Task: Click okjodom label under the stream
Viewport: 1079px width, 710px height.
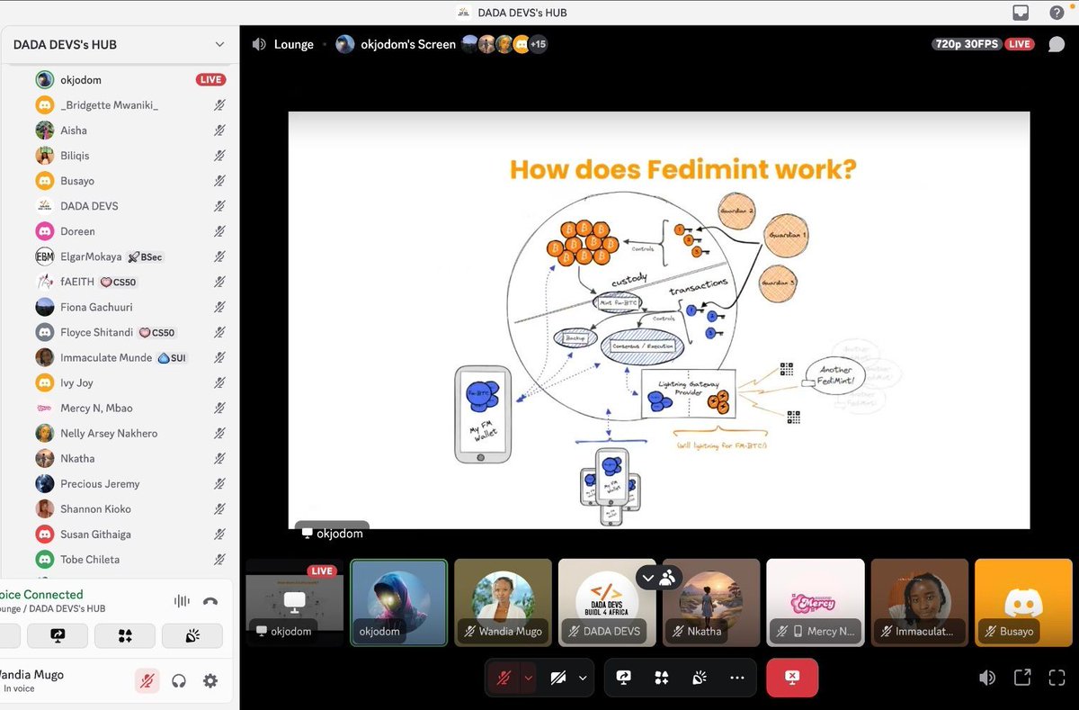Action: tap(332, 534)
